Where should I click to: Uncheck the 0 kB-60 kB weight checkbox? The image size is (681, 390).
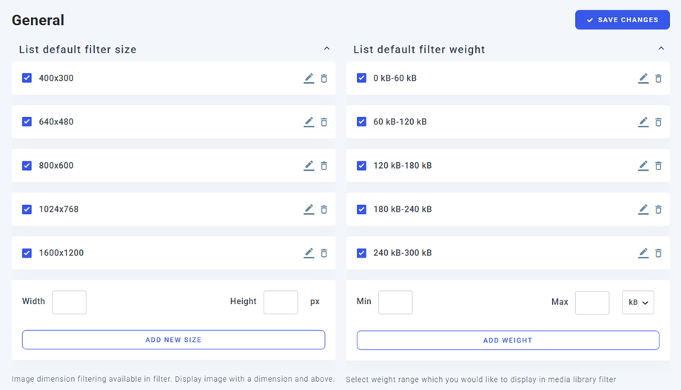pyautogui.click(x=361, y=78)
